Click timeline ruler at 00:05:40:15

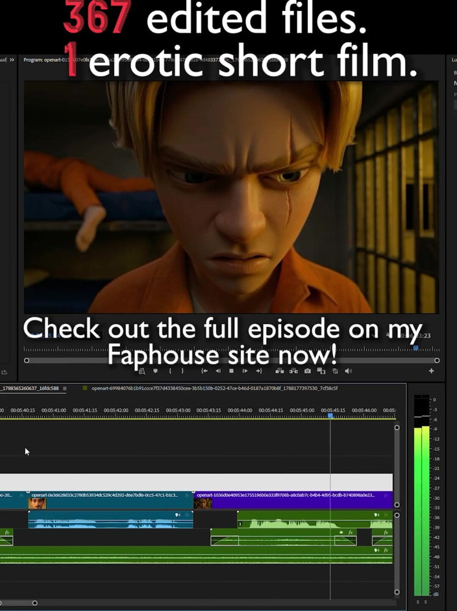click(23, 410)
